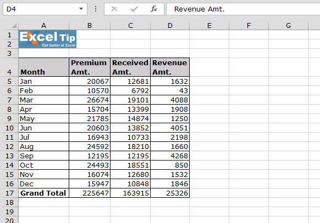Select the Sep cell in column A
This screenshot has width=320, height=223.
pyautogui.click(x=43, y=156)
